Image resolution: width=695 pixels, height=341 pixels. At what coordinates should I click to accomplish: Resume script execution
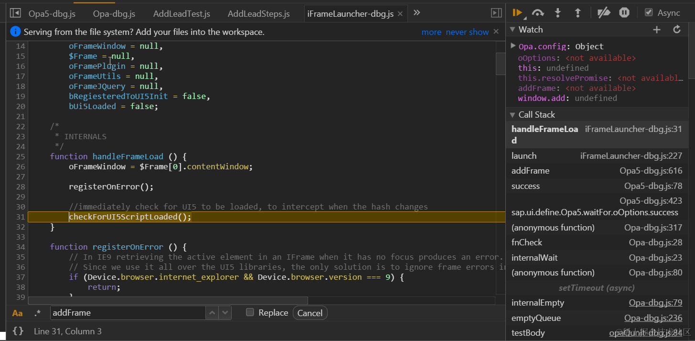[x=518, y=13]
